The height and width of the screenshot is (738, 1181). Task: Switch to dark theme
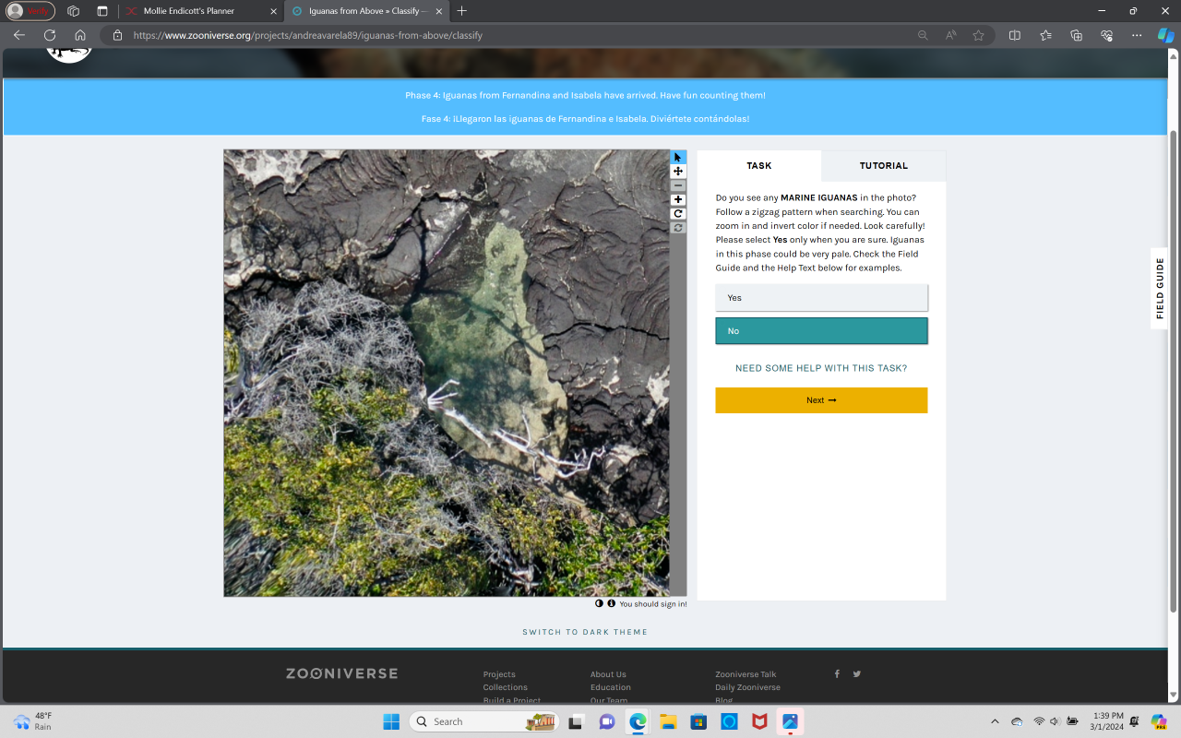(x=585, y=632)
